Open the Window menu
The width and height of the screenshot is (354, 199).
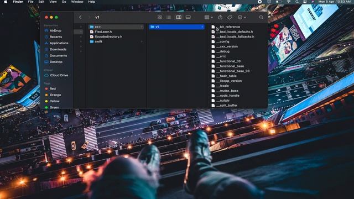pyautogui.click(x=77, y=2)
